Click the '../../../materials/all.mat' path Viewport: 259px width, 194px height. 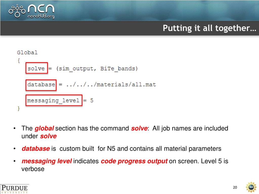click(x=111, y=84)
